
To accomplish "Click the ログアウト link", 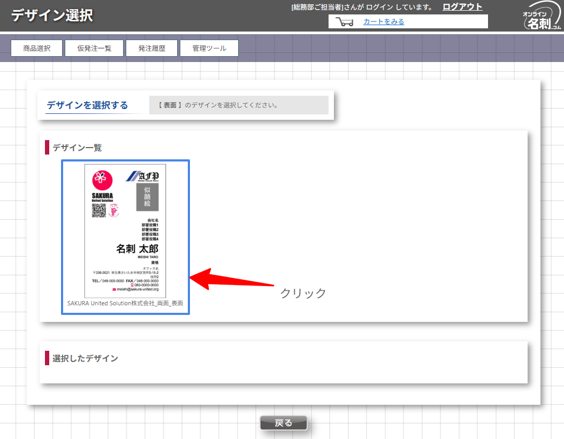I will pos(462,7).
